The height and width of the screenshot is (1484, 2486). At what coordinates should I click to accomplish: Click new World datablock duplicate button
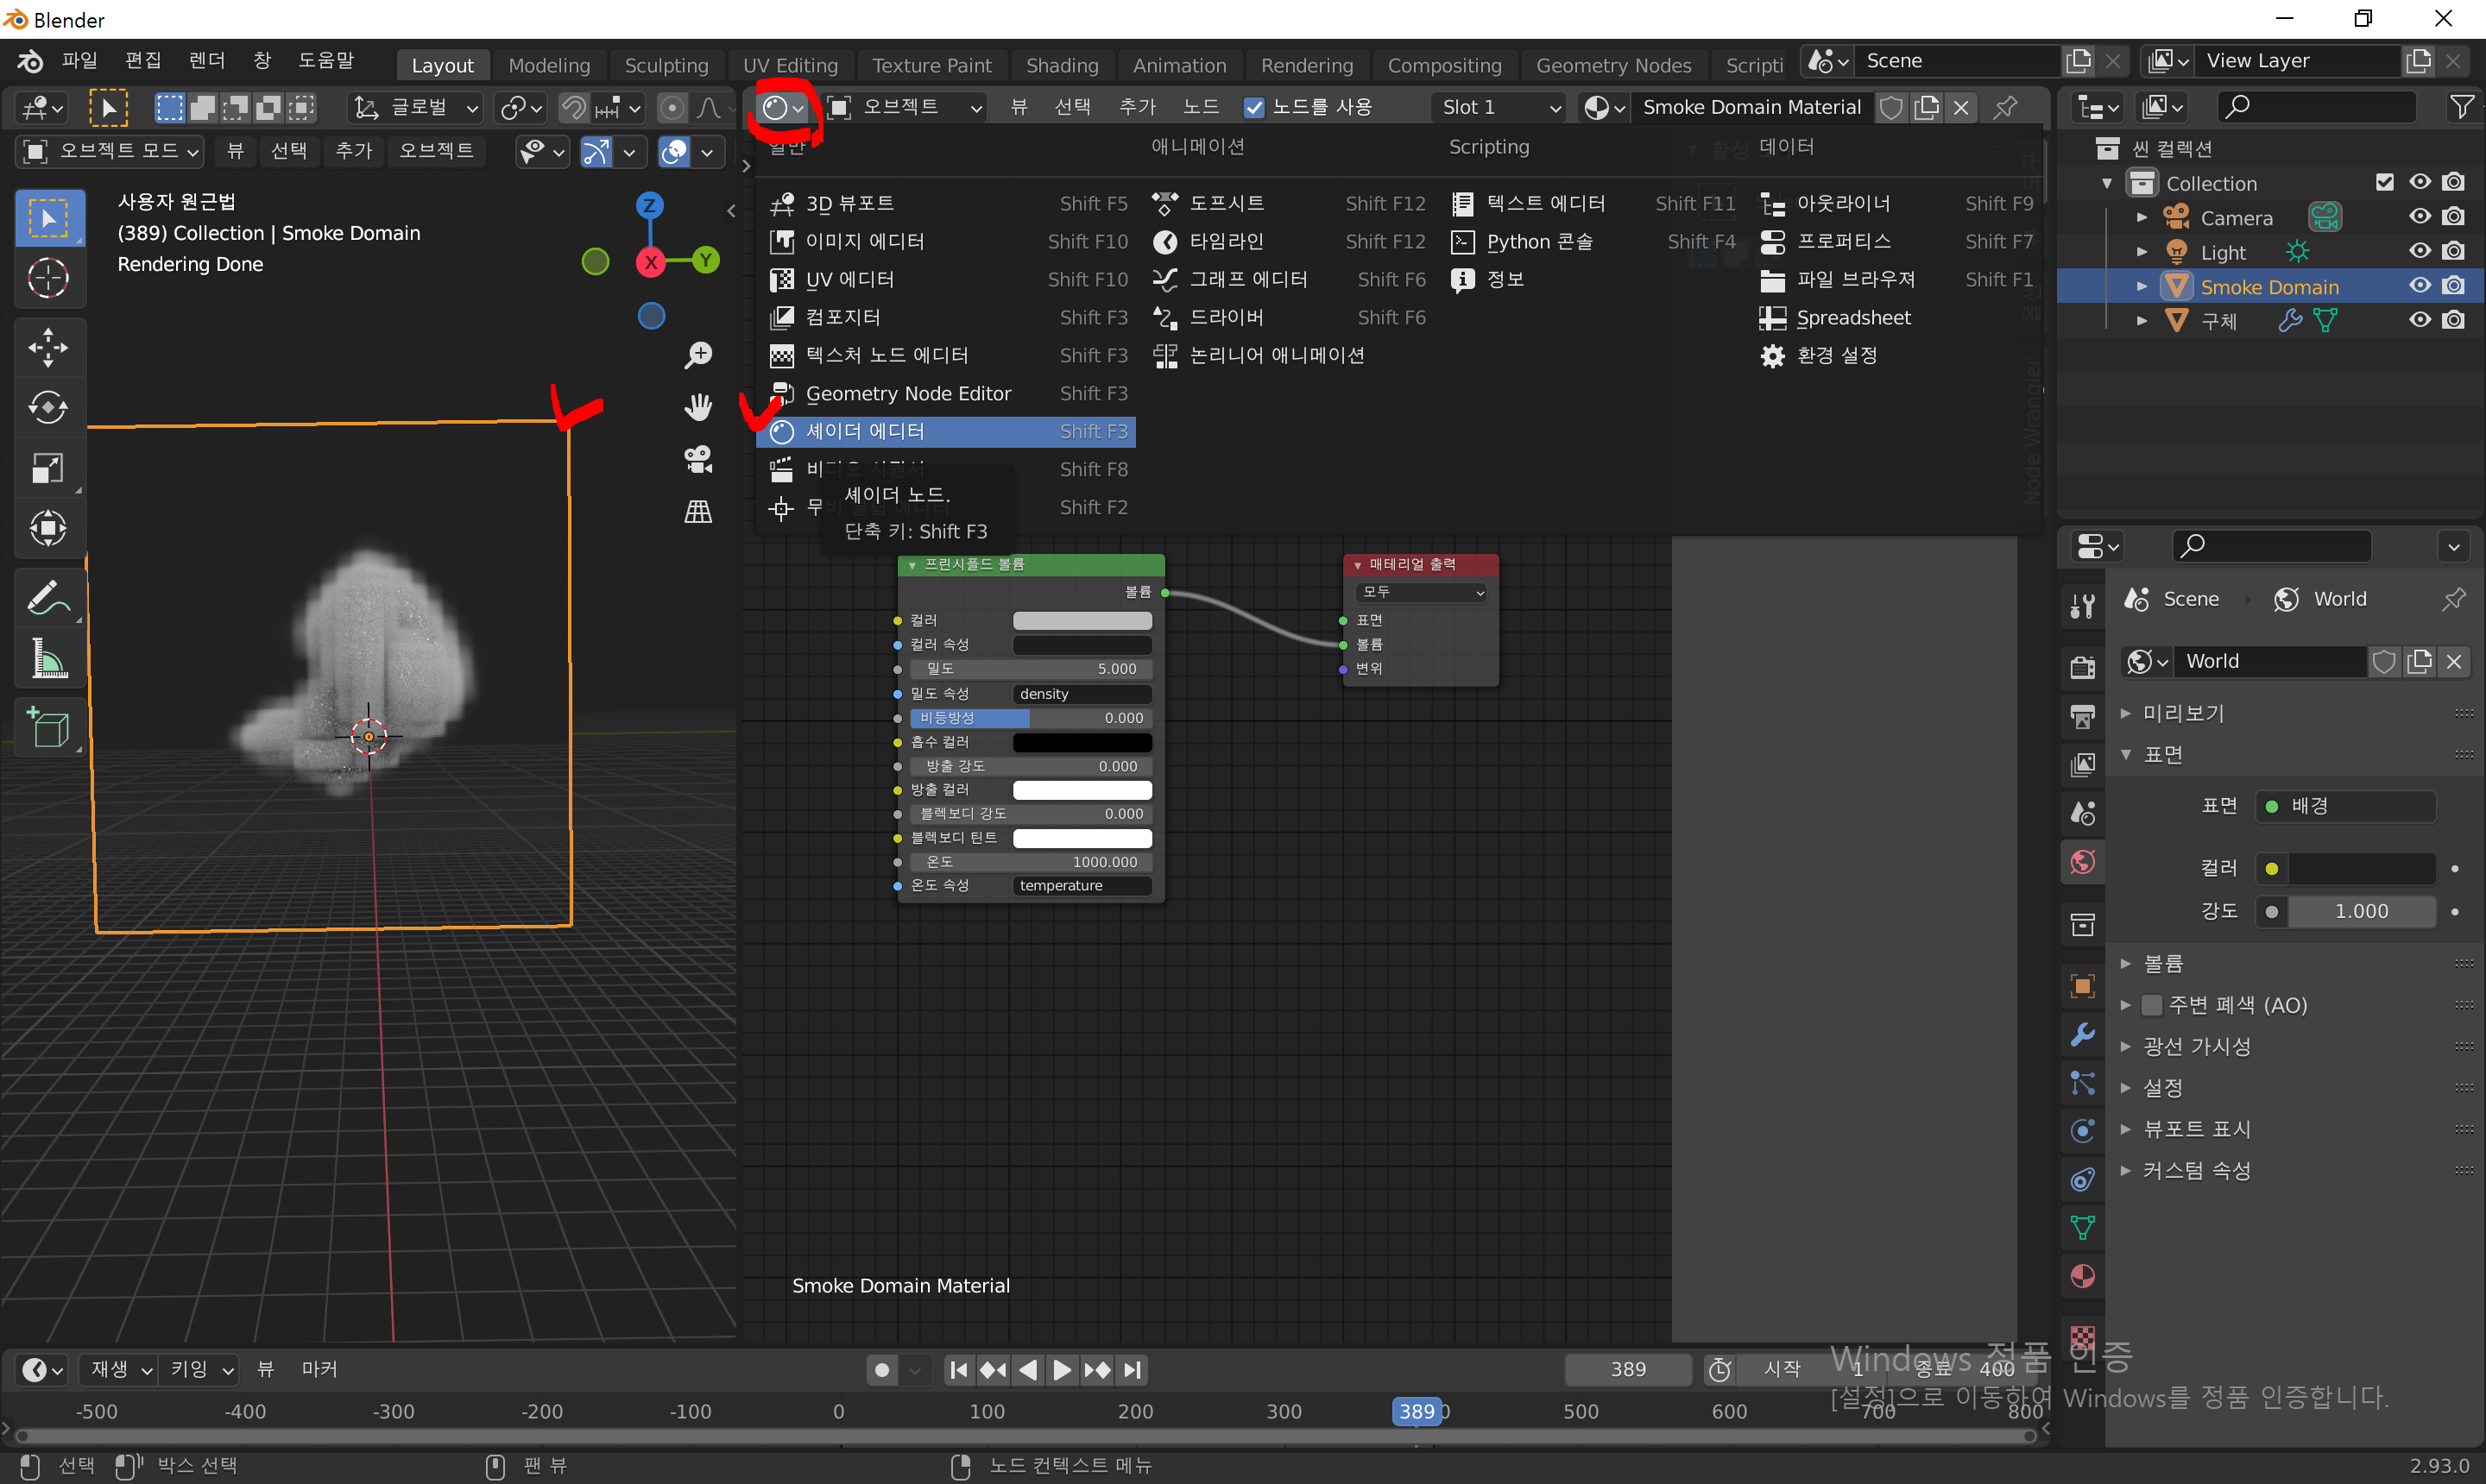[x=2419, y=662]
